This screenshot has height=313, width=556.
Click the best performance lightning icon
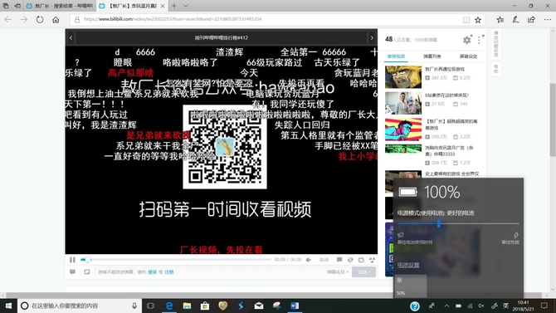516,235
